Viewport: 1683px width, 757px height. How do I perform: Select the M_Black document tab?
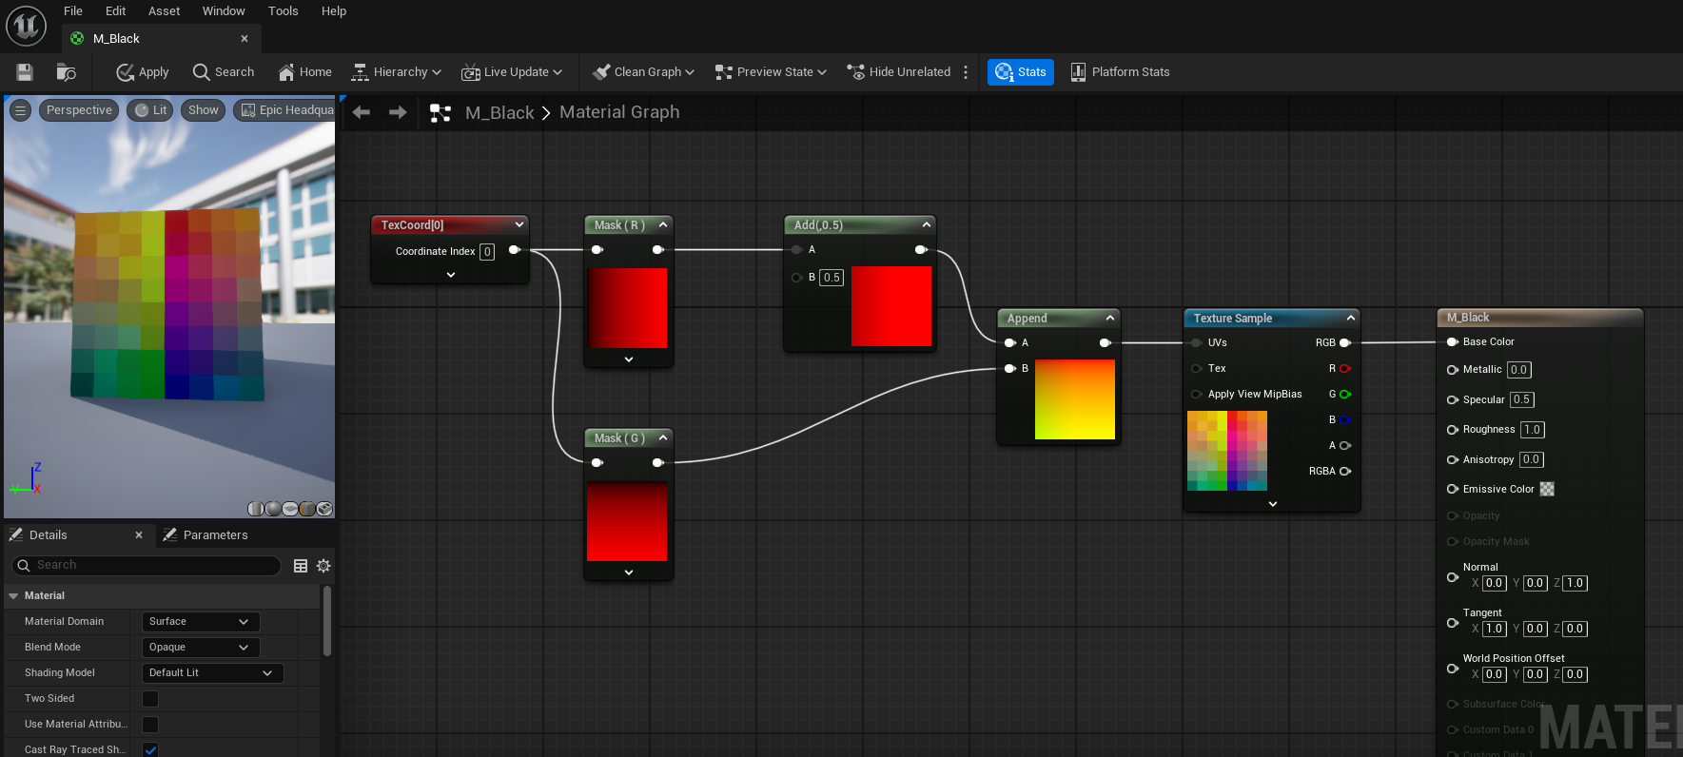pos(160,39)
